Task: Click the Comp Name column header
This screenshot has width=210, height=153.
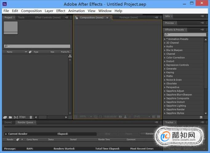Action: click(32, 139)
